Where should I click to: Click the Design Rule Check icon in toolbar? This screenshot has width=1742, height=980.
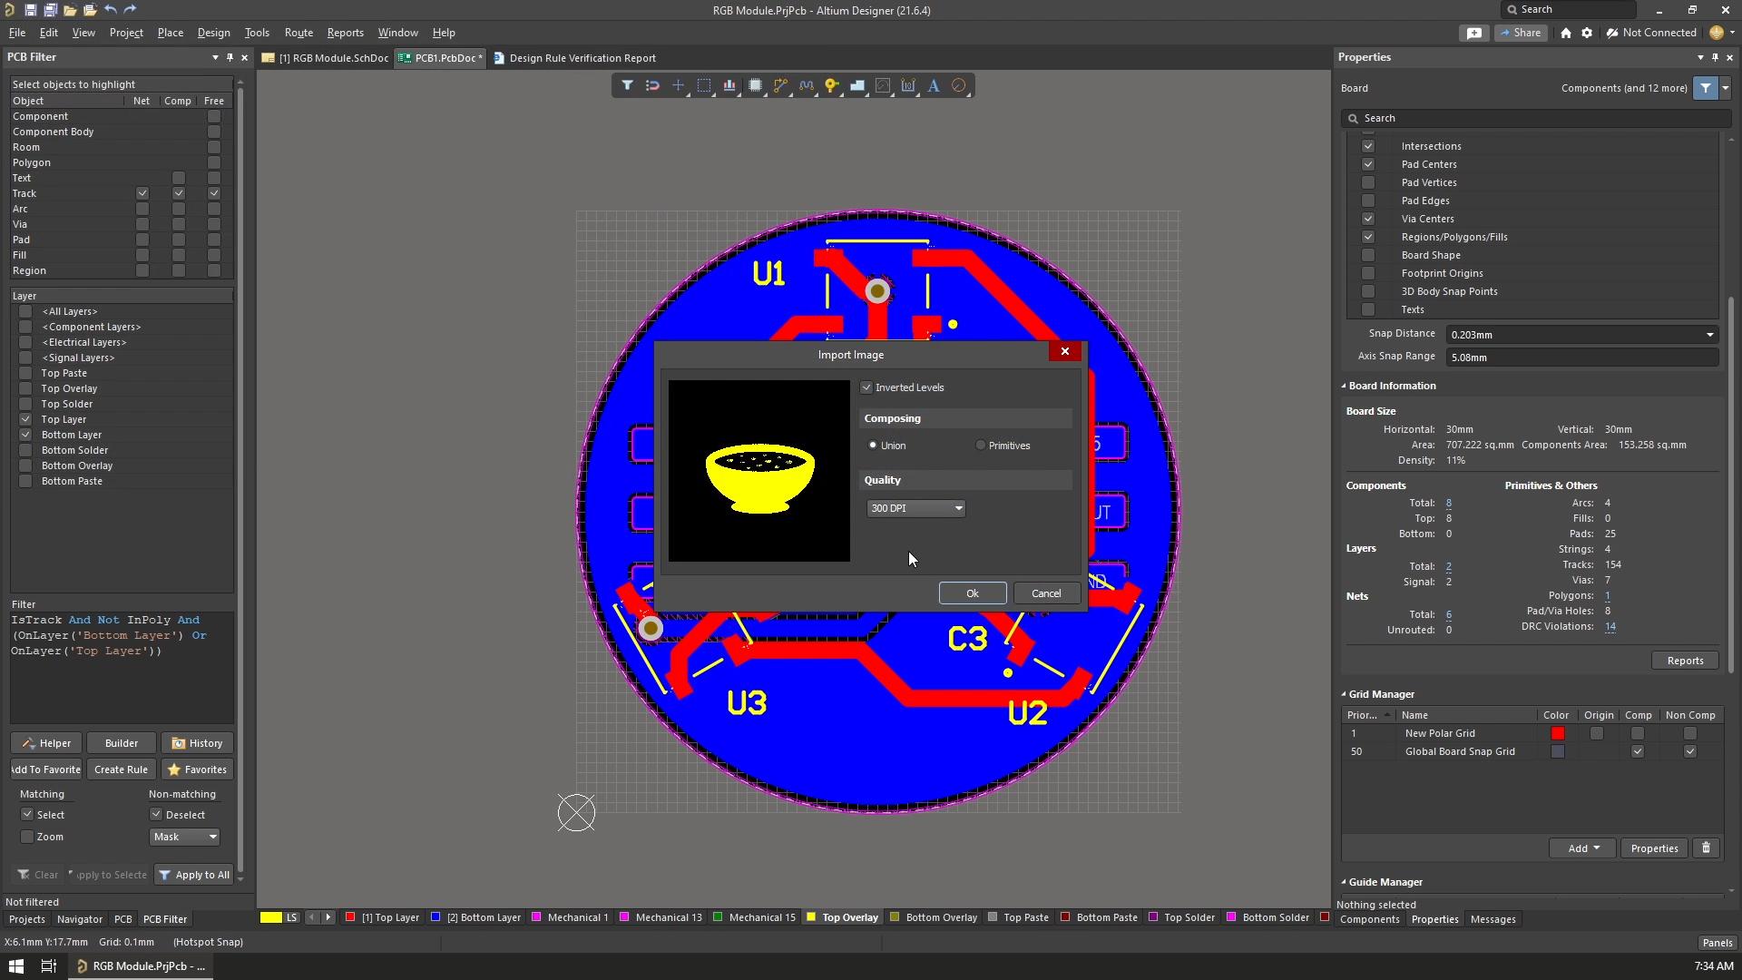pyautogui.click(x=961, y=85)
